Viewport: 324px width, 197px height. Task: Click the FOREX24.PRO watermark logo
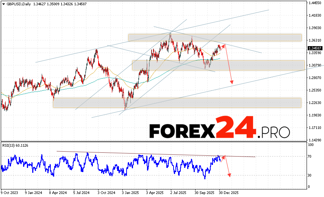219,130
